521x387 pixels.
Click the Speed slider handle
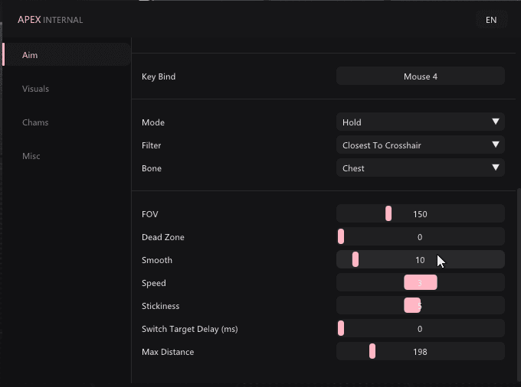click(421, 282)
